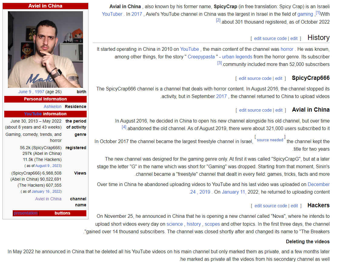Image resolution: width=339 pixels, height=262 pixels.
Task: Click the red 'Aviel in China' infobox title
Action: coord(45,6)
